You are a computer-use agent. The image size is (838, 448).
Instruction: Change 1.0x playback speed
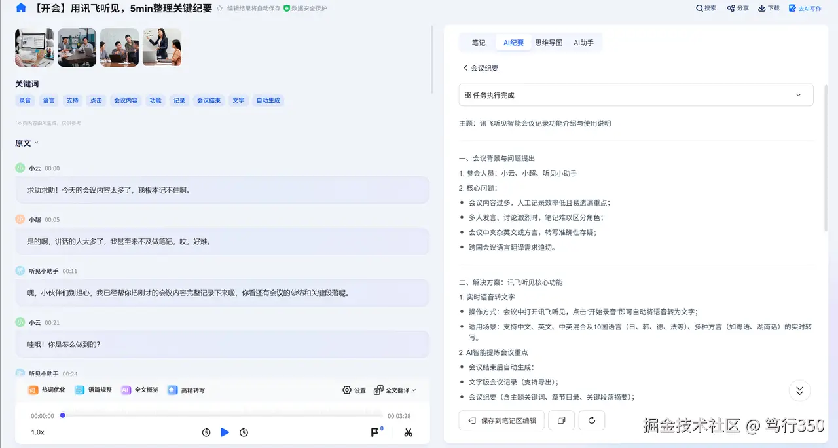[x=37, y=432]
